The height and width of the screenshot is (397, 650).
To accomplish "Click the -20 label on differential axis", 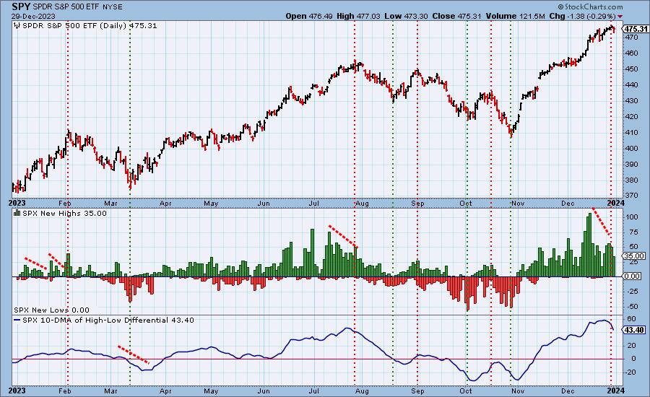I will coord(630,372).
